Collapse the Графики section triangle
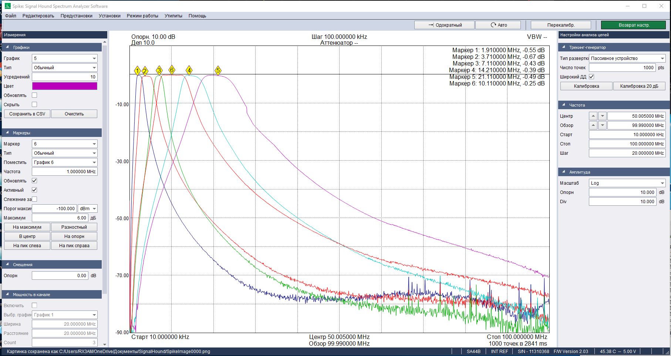The height and width of the screenshot is (356, 671). tap(7, 47)
